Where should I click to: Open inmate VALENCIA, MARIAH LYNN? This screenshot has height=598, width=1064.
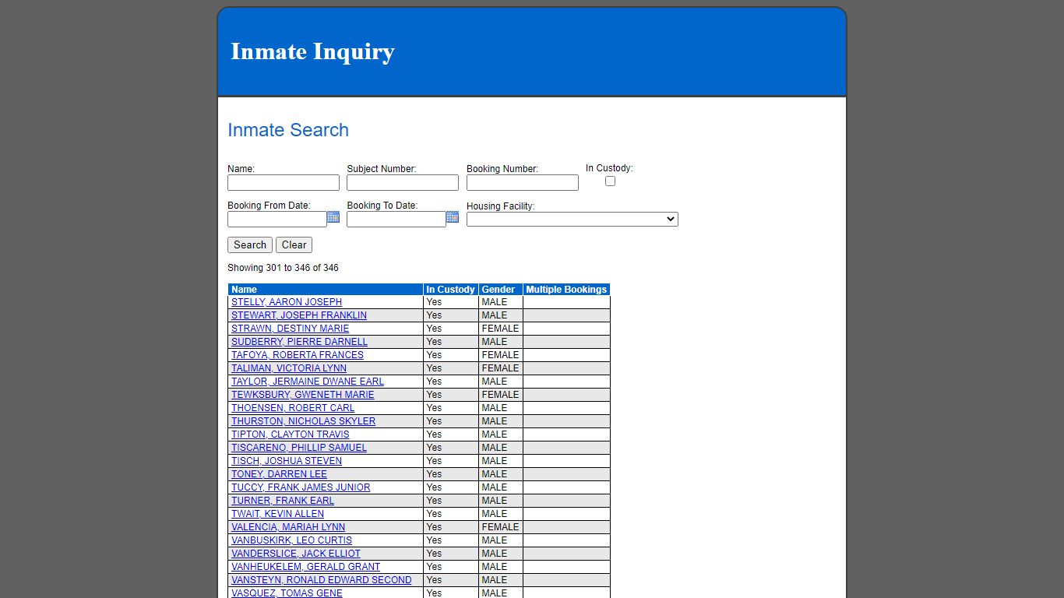coord(288,527)
